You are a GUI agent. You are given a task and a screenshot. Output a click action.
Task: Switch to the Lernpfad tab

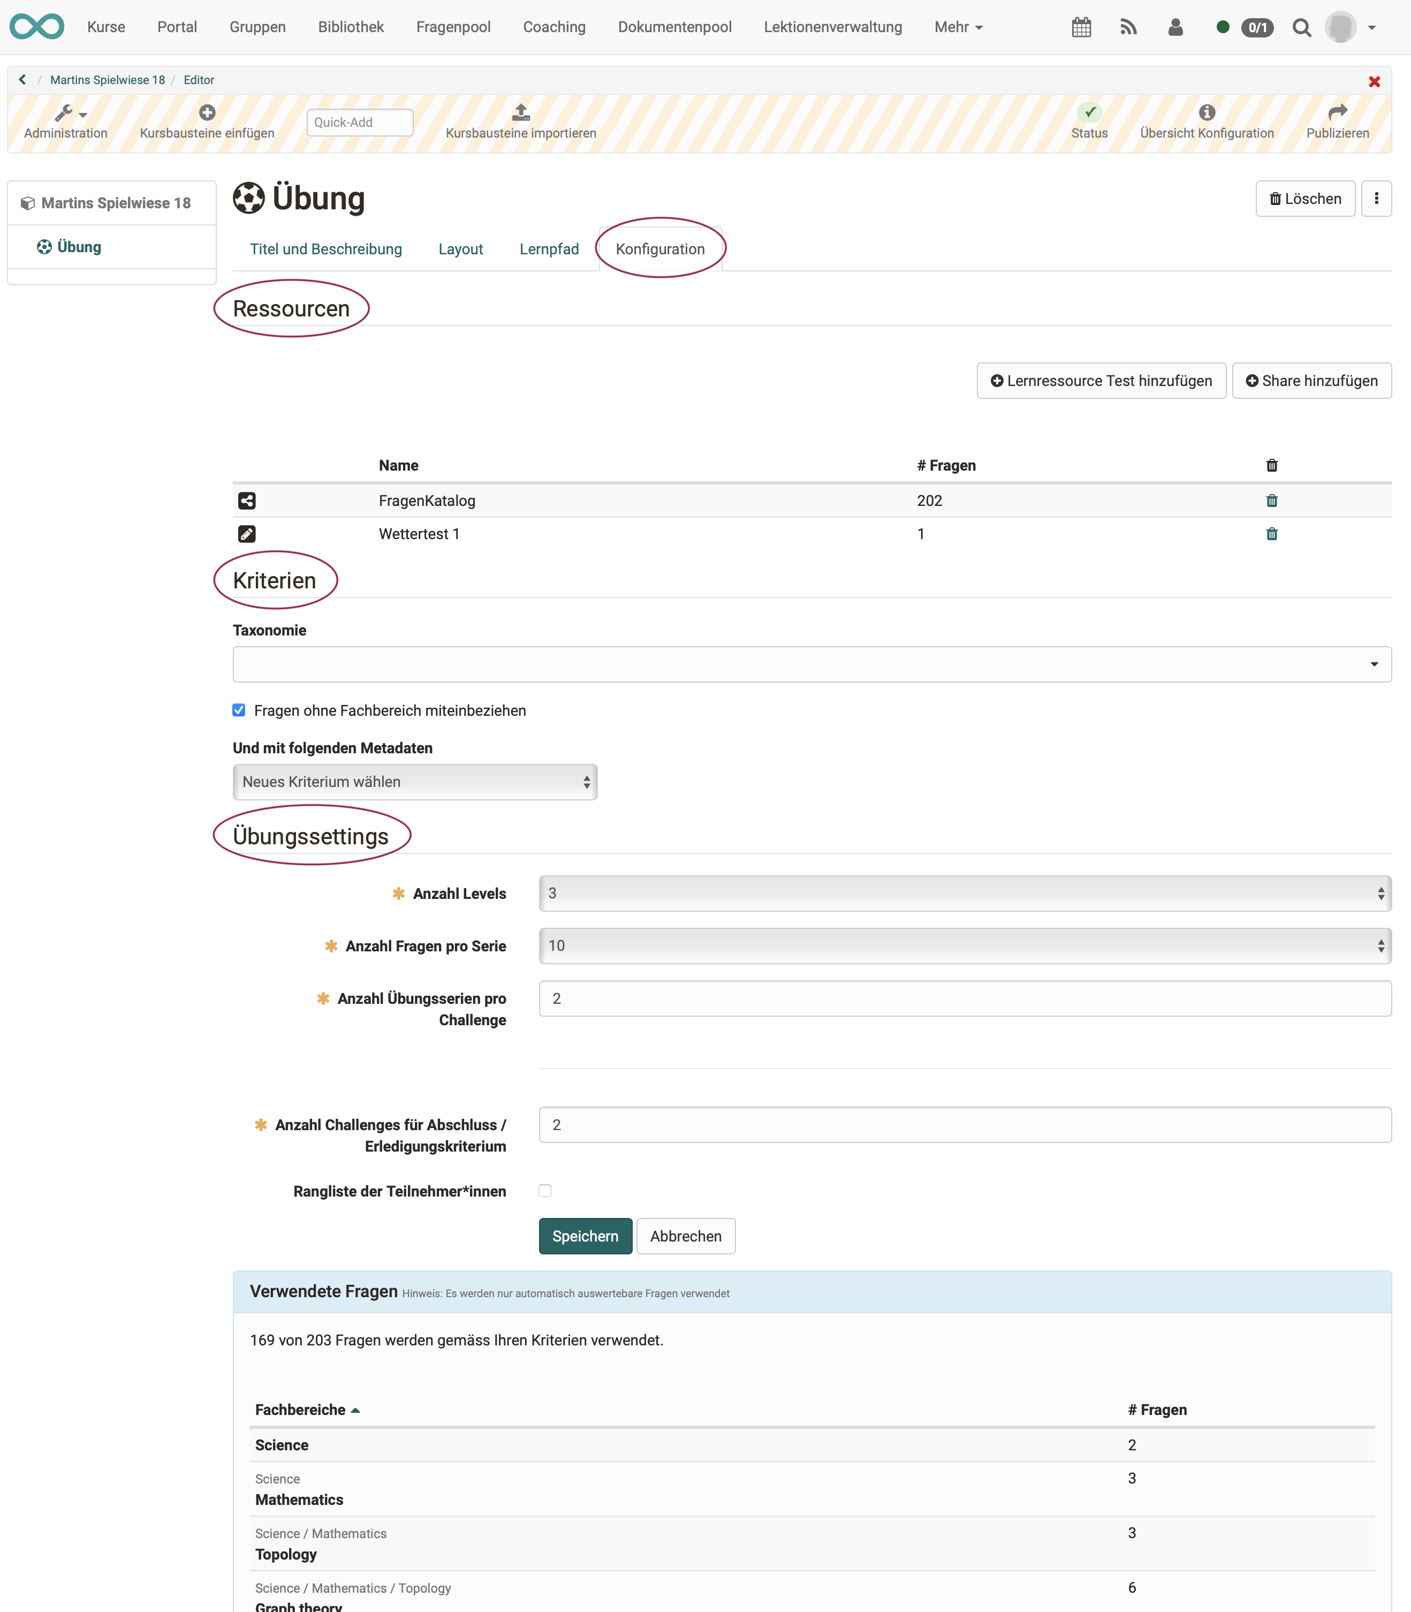click(x=549, y=249)
